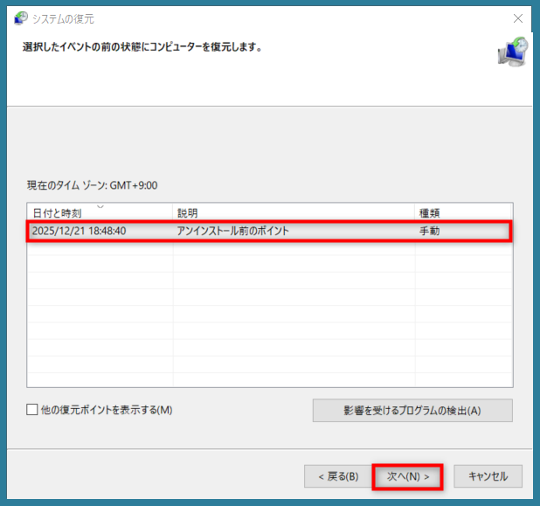Proceed with 次へ(N) > button
The height and width of the screenshot is (506, 540).
pos(408,476)
